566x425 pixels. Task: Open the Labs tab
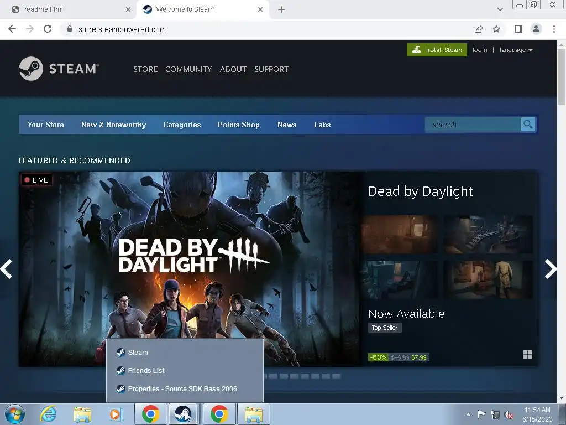[322, 125]
